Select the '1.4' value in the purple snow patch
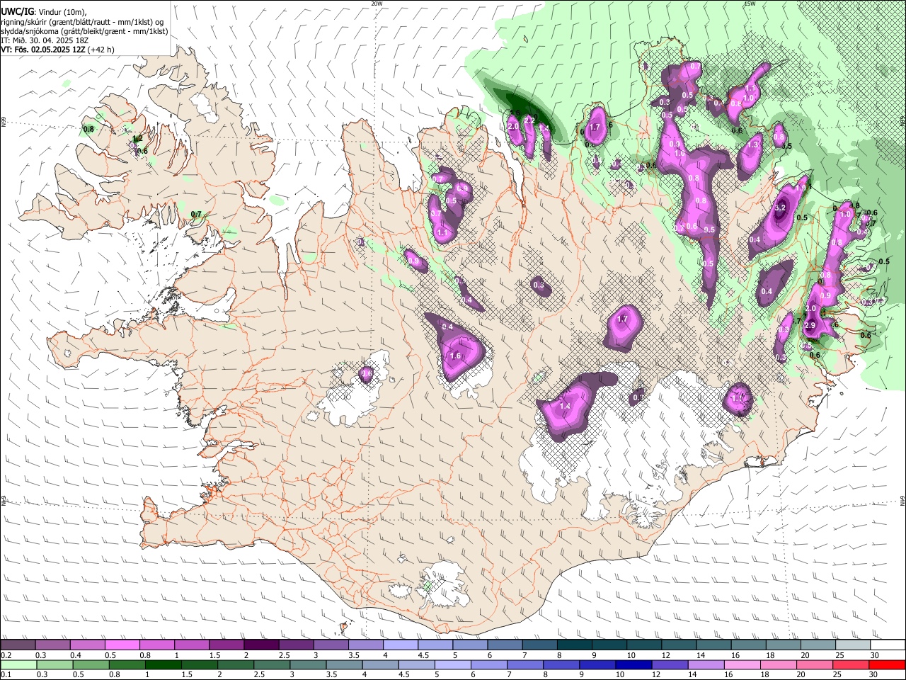The width and height of the screenshot is (906, 680). coord(565,407)
